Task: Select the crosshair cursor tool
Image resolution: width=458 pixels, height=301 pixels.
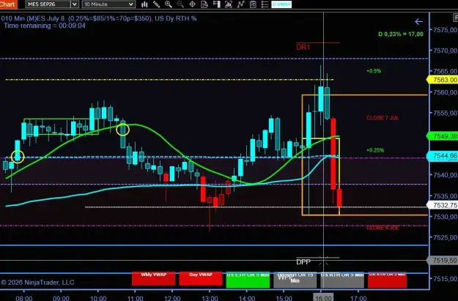Action: coord(192,4)
